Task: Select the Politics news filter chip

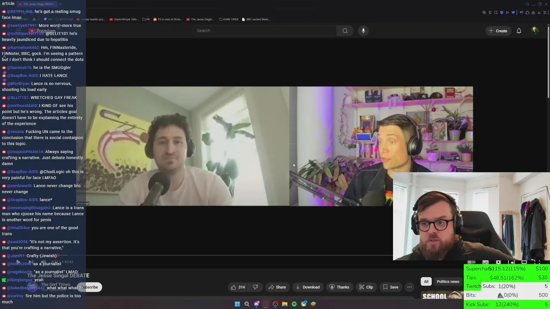Action: coord(448,282)
